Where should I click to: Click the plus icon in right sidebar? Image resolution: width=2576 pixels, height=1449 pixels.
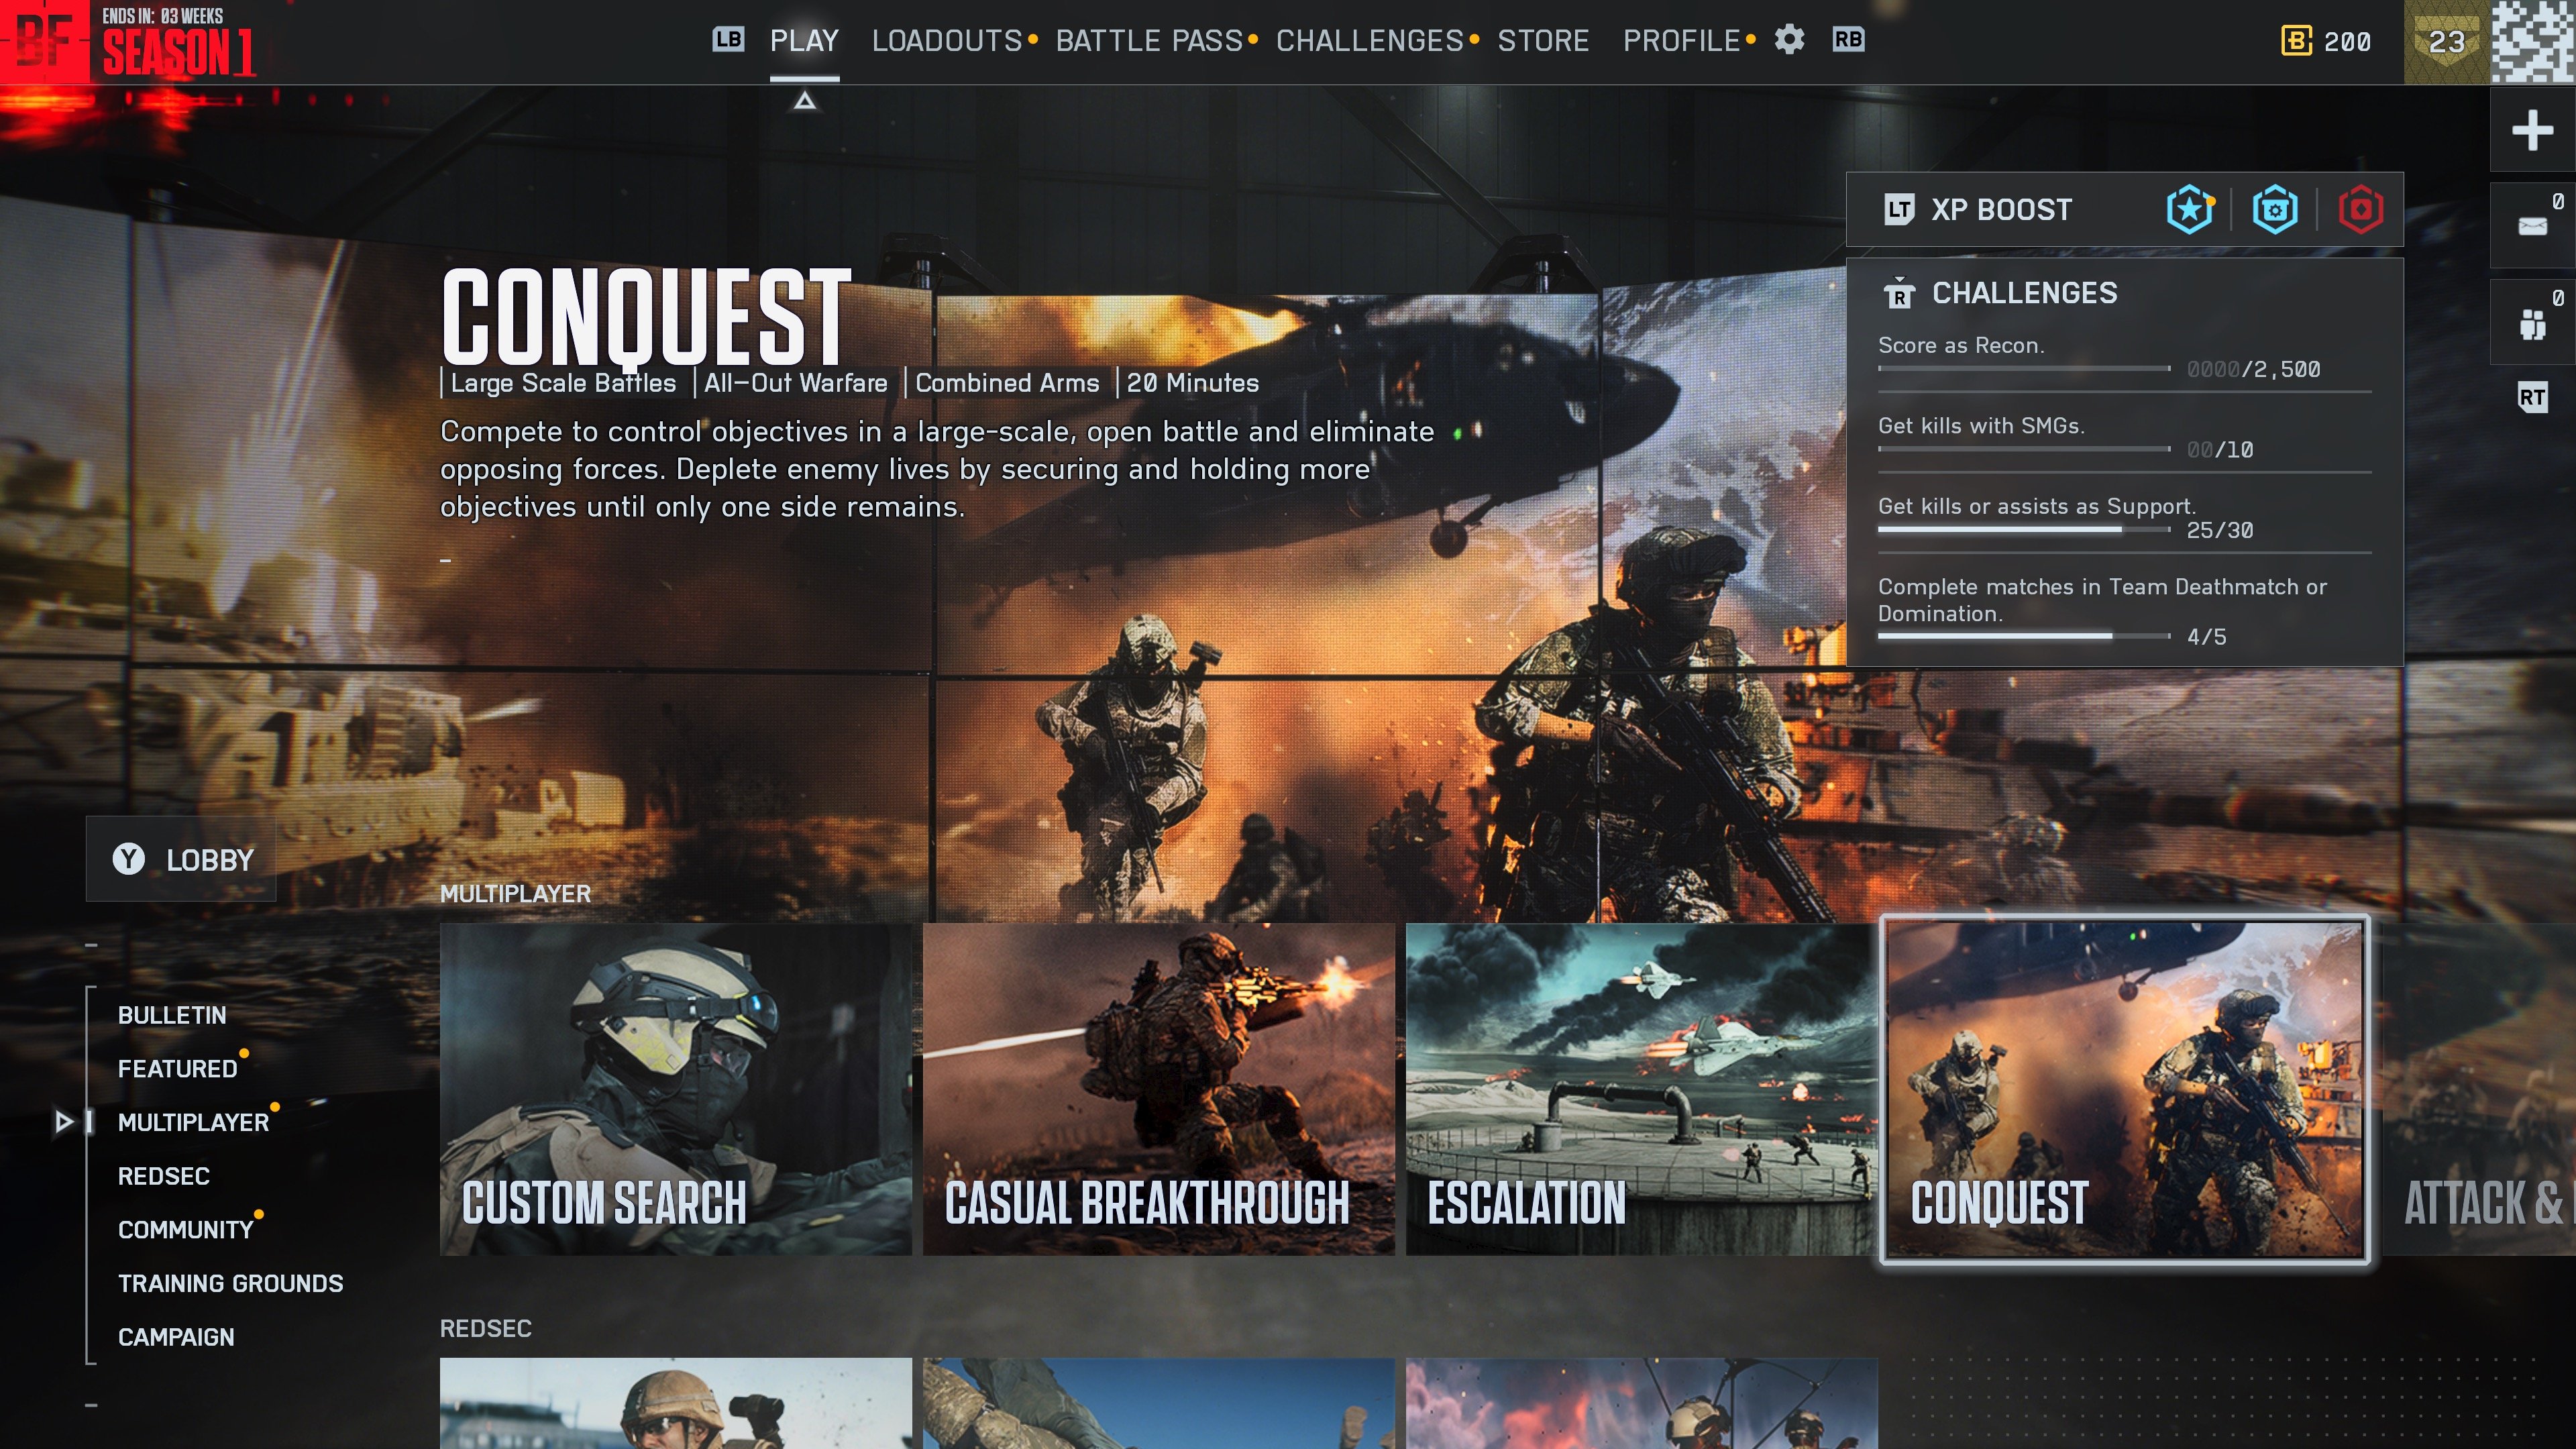2532,130
